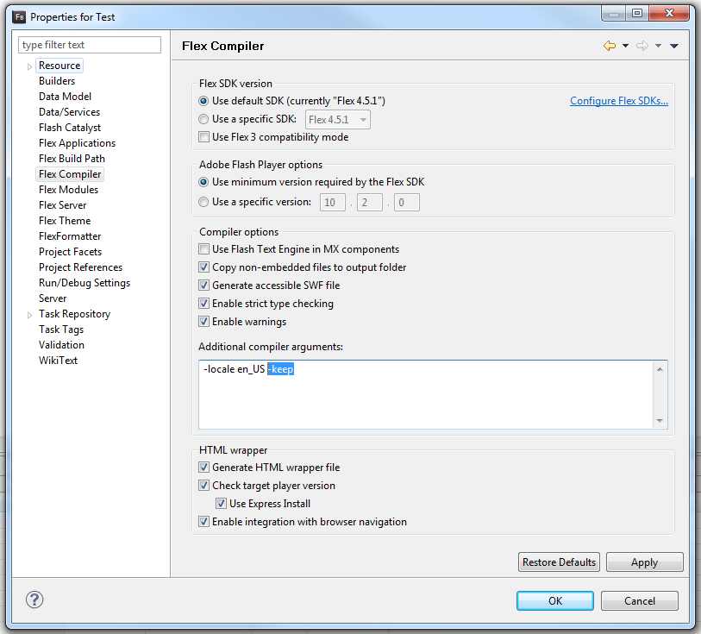This screenshot has width=701, height=634.
Task: Select Flash Catalyst page
Action: coord(70,128)
